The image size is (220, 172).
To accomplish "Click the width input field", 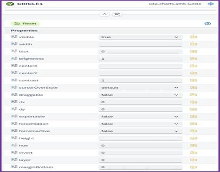I will point(141,44).
